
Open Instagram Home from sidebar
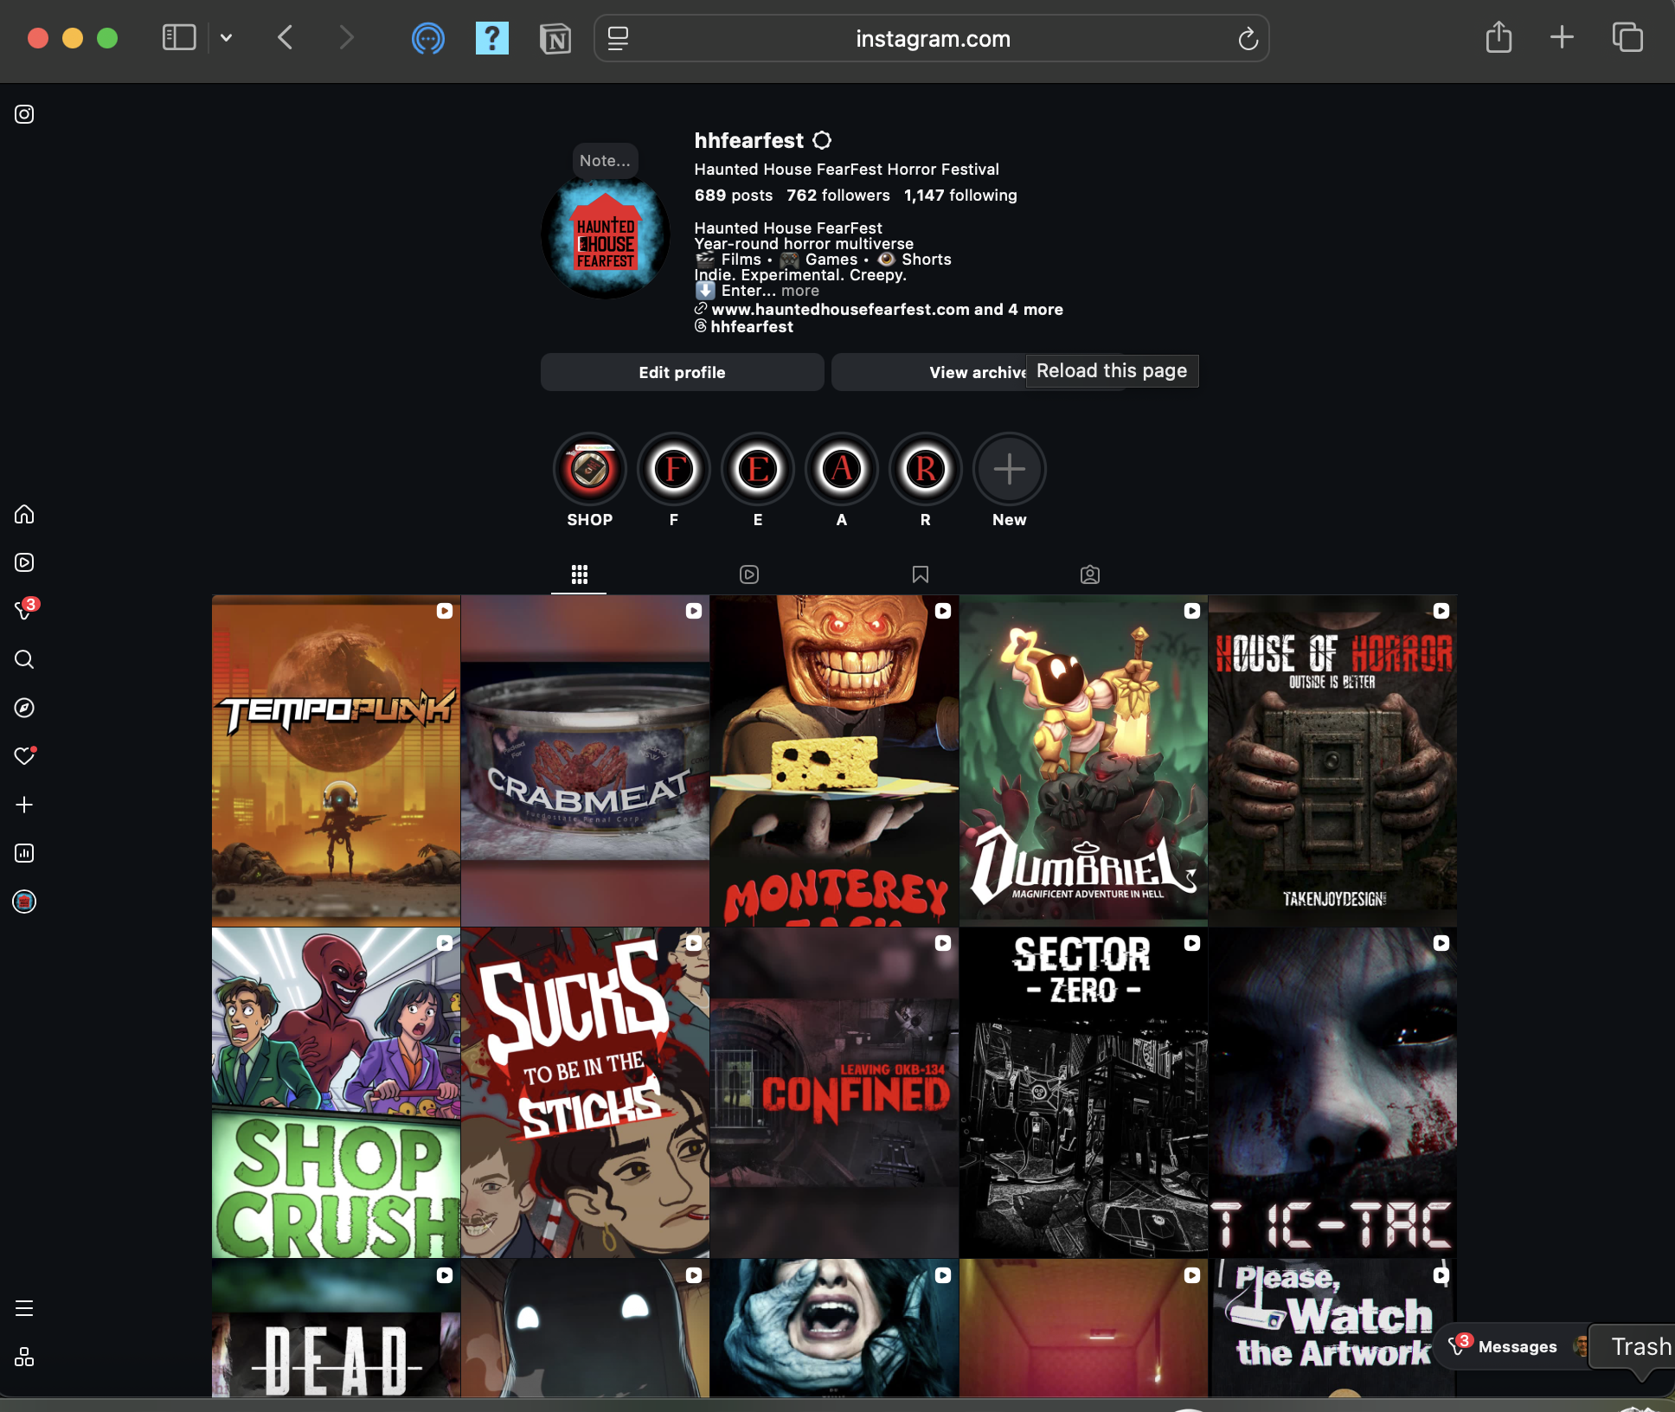coord(24,515)
